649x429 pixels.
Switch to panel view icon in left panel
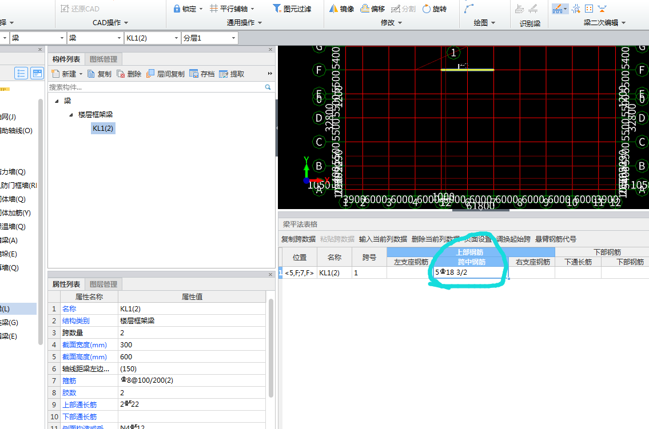[37, 74]
